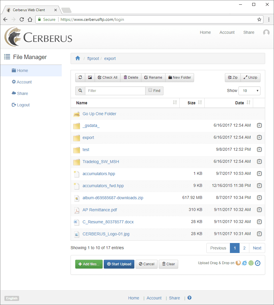Click the help question mark icon in footer
This screenshot has height=305, width=274.
point(189,298)
